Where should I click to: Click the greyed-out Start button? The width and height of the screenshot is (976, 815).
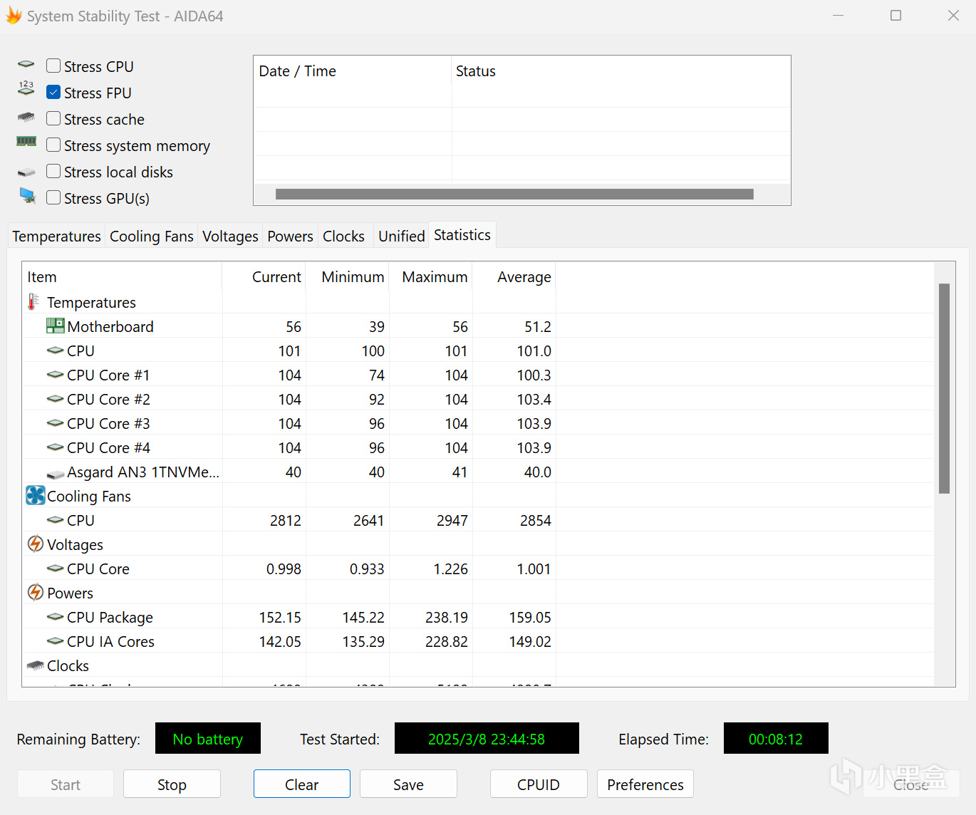[x=66, y=784]
